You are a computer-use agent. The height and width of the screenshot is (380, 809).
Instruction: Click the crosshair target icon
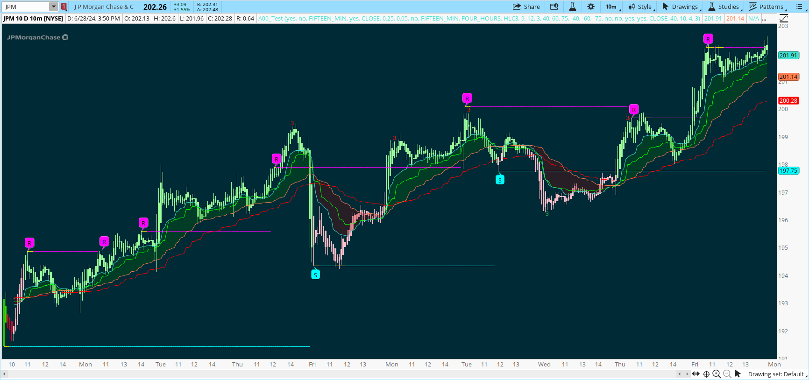(x=706, y=374)
